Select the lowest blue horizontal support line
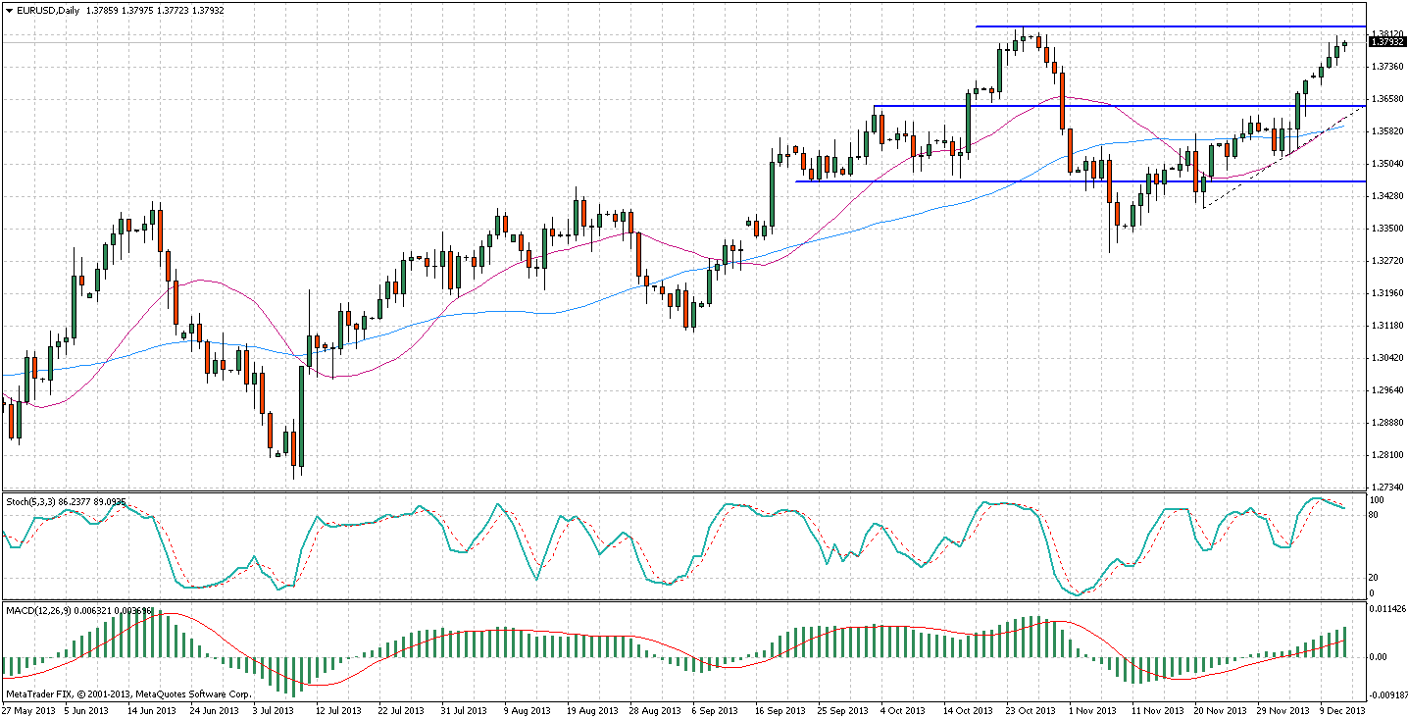Screen dimensions: 1408x719 981,181
